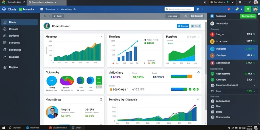Screen dimensions: 260x130
Task: Click the green button atop right panel
Action: tap(248, 16)
